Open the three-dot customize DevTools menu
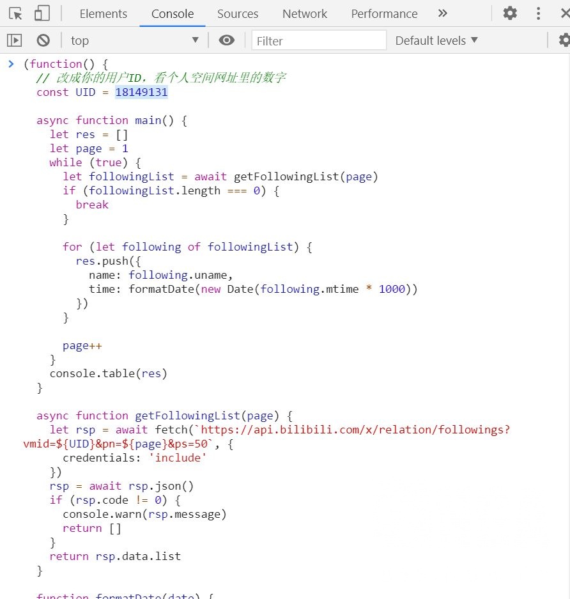This screenshot has height=599, width=570. 538,13
